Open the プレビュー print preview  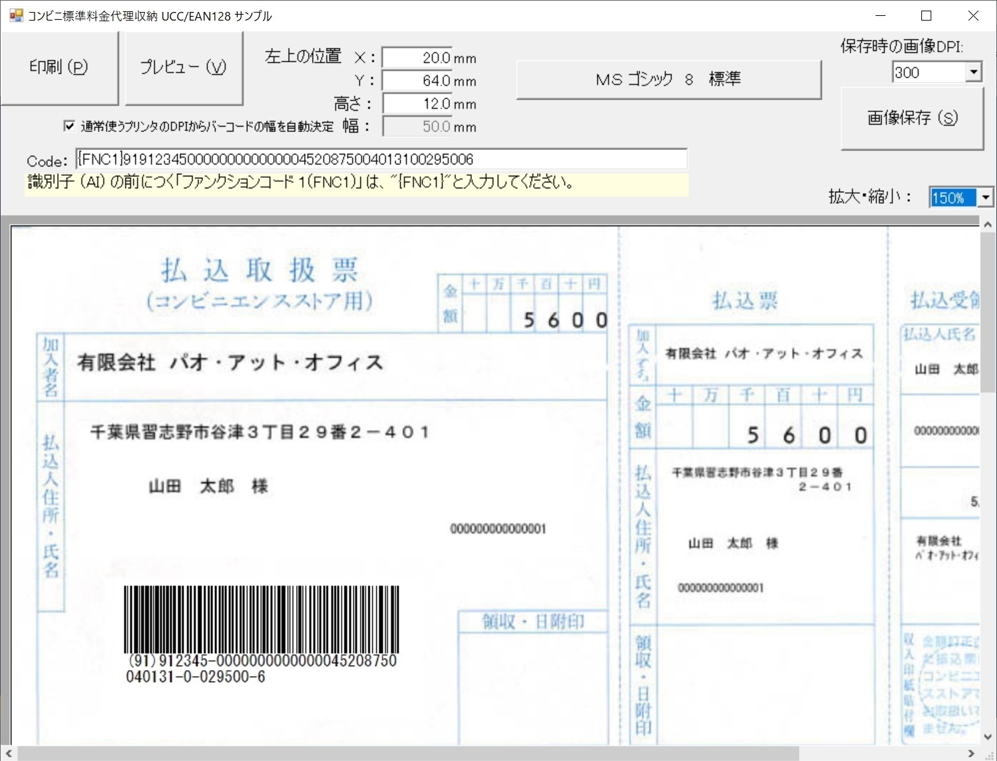pyautogui.click(x=184, y=67)
